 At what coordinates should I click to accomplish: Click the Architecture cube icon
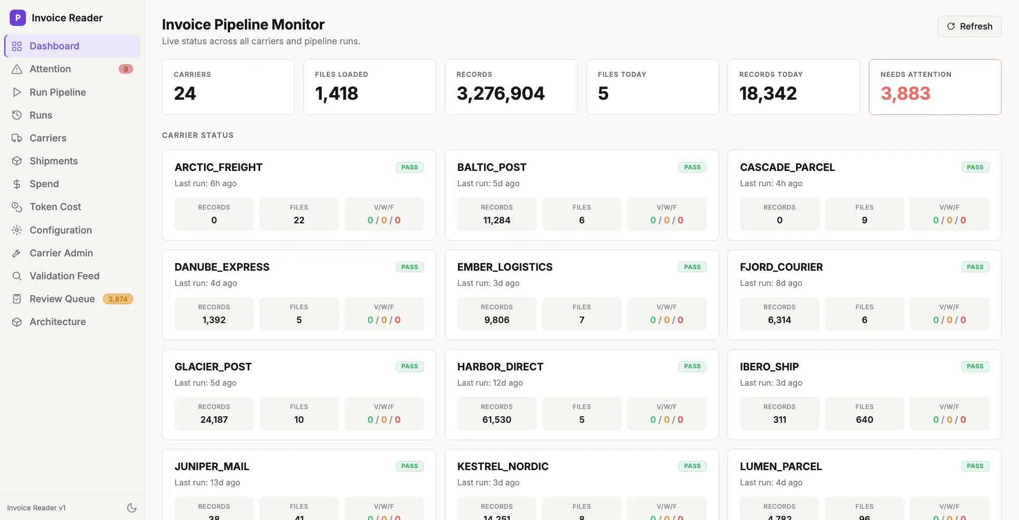click(x=17, y=322)
